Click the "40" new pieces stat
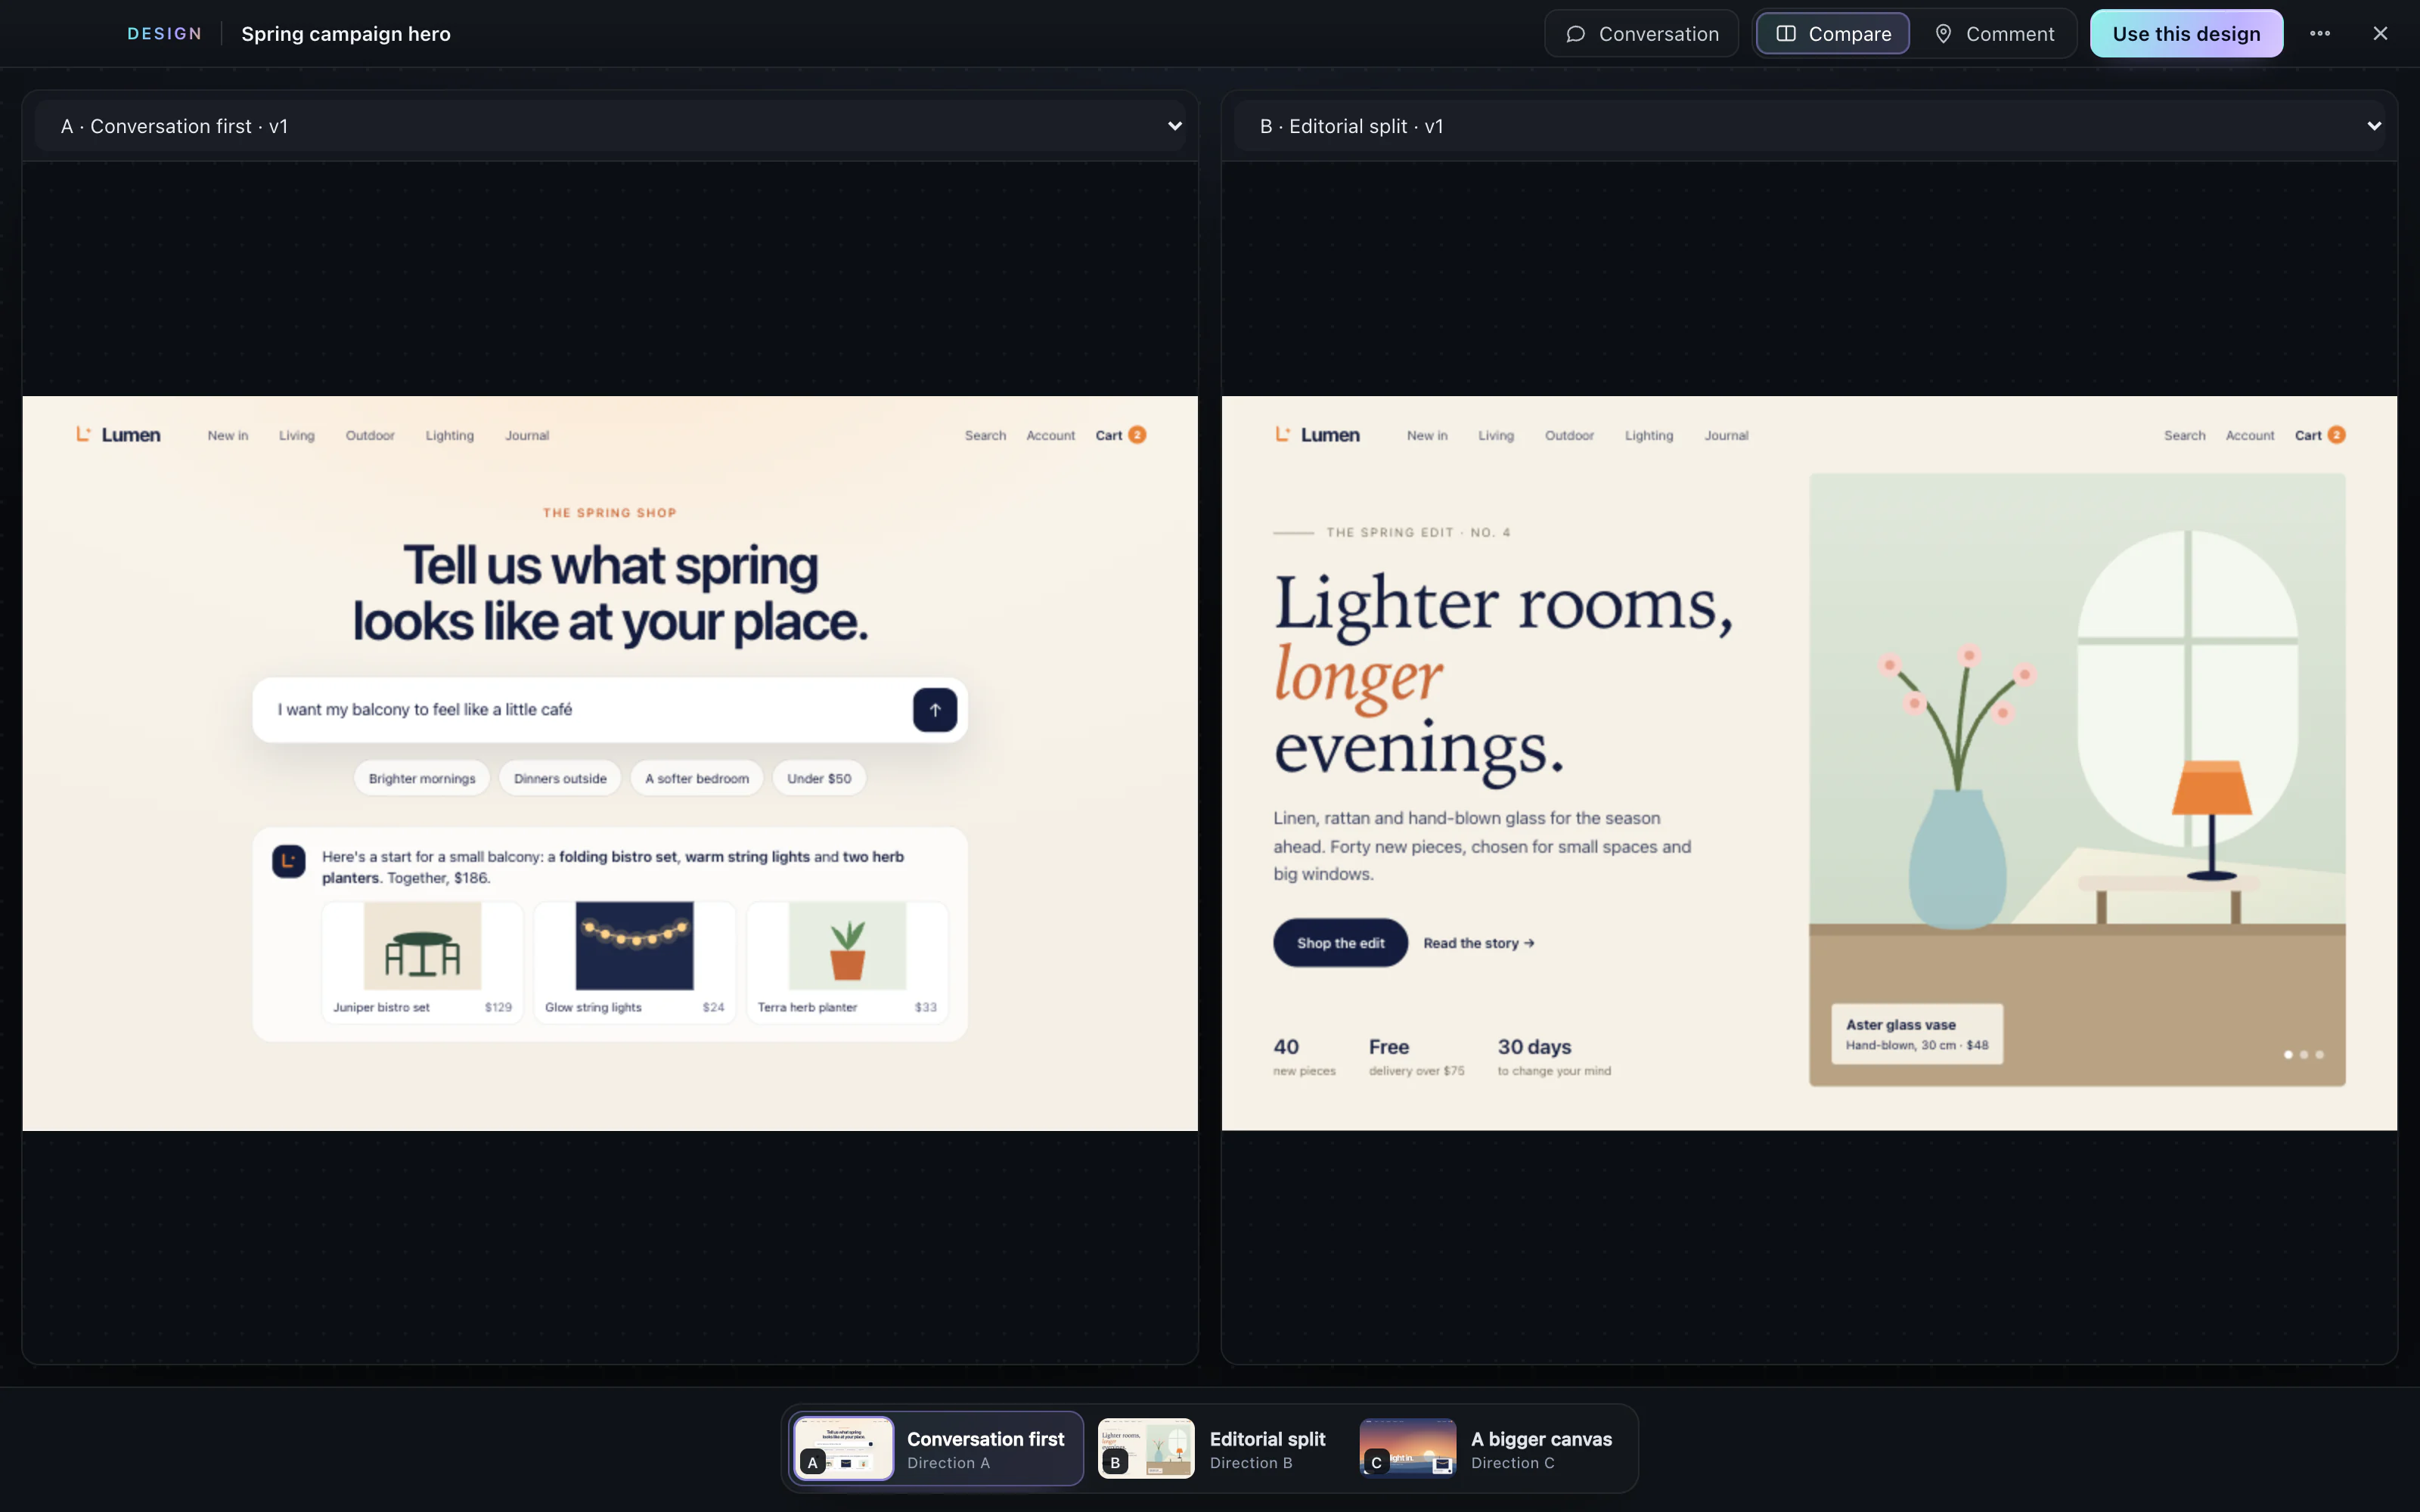Screen dimensions: 2420x1512 pyautogui.click(x=1286, y=1047)
